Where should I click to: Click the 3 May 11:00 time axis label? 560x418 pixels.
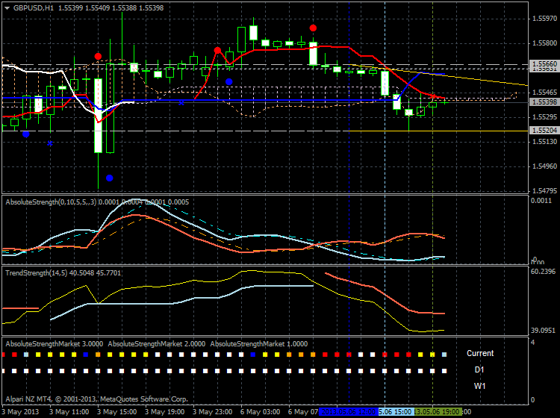pyautogui.click(x=69, y=412)
